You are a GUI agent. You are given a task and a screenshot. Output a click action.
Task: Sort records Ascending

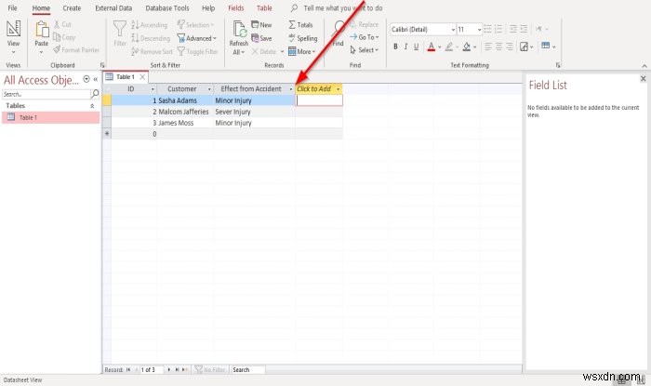[150, 25]
